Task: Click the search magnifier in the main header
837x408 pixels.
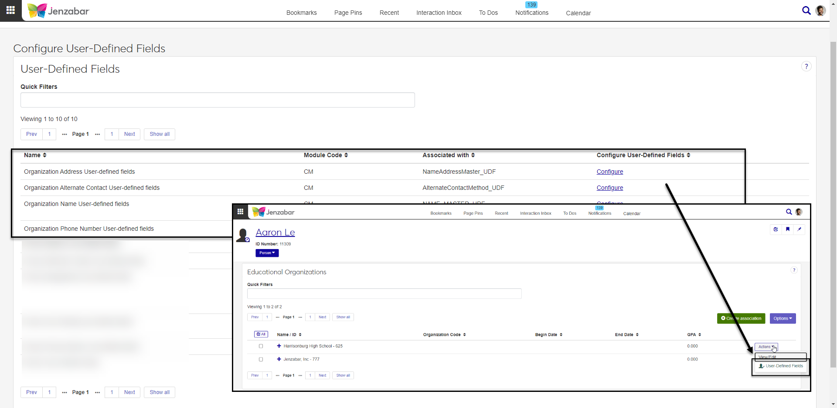Action: click(806, 10)
